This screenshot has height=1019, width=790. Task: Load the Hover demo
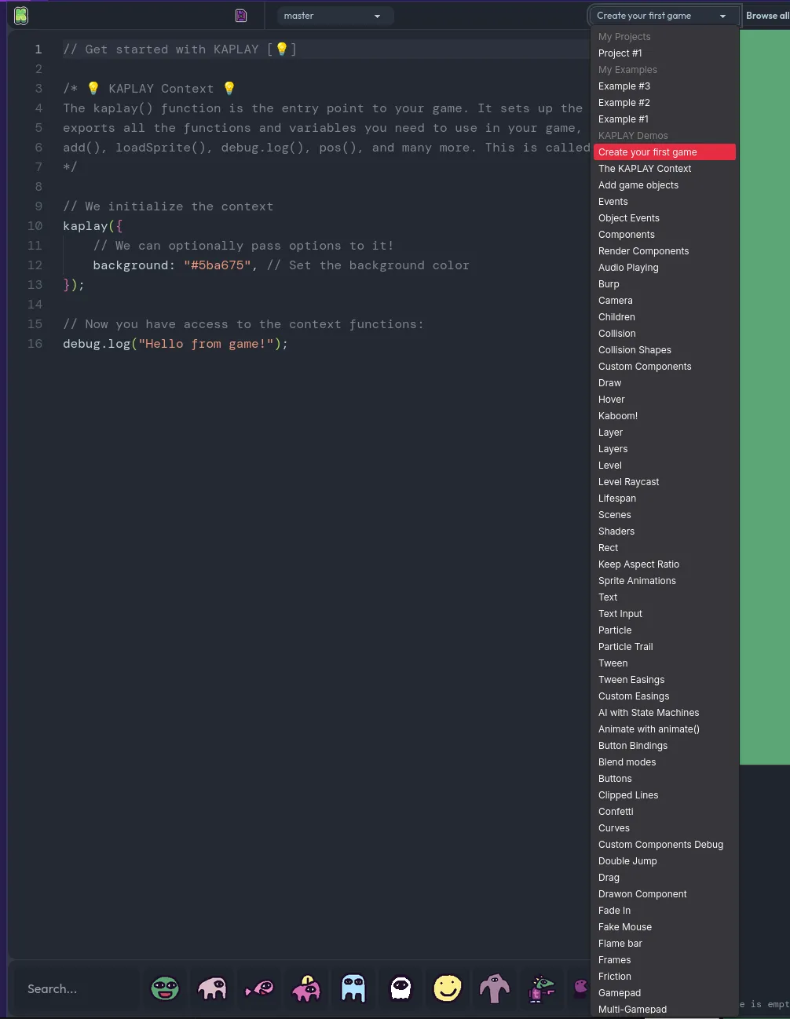click(x=664, y=400)
